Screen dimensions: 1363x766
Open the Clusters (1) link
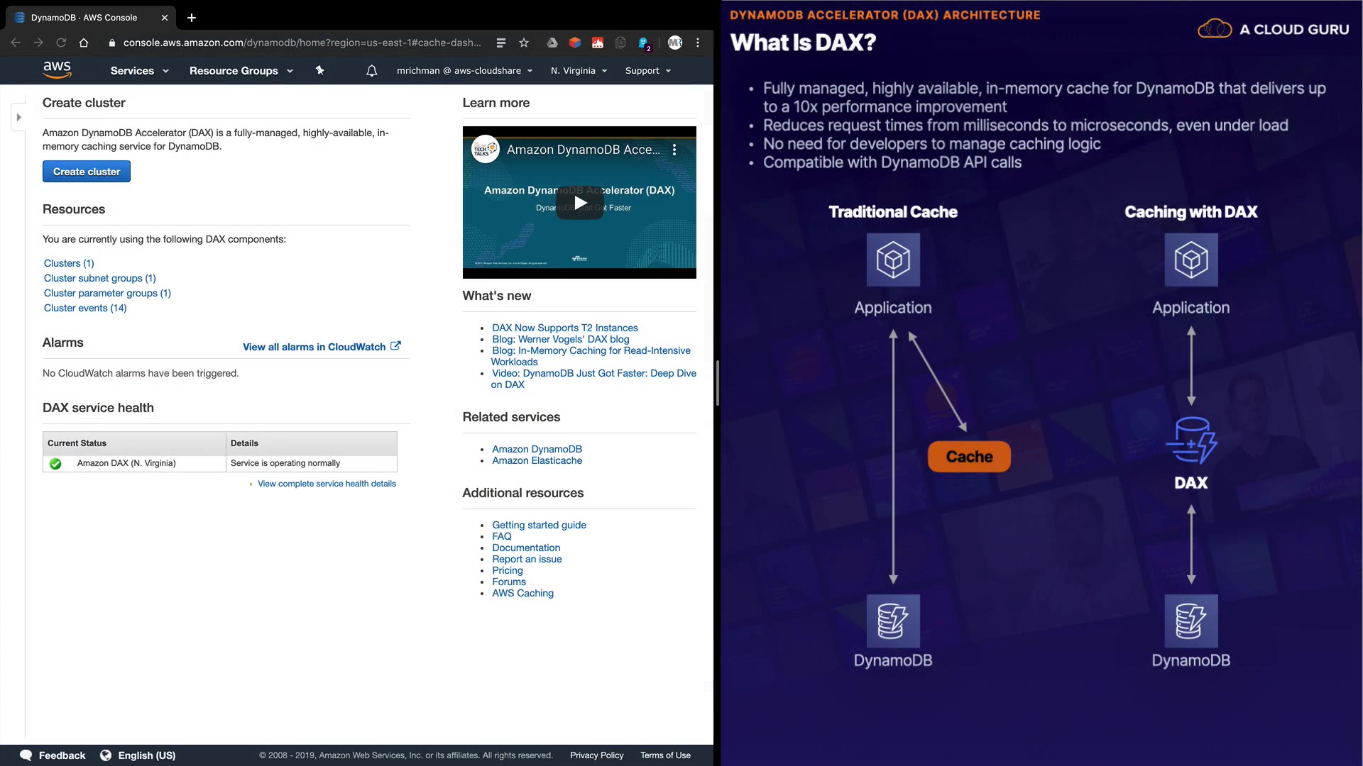pos(69,263)
